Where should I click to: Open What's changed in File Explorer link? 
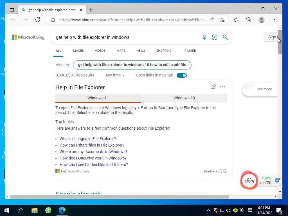88,139
